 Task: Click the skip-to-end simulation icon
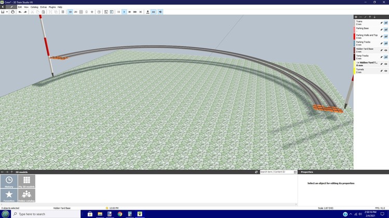pos(141,12)
